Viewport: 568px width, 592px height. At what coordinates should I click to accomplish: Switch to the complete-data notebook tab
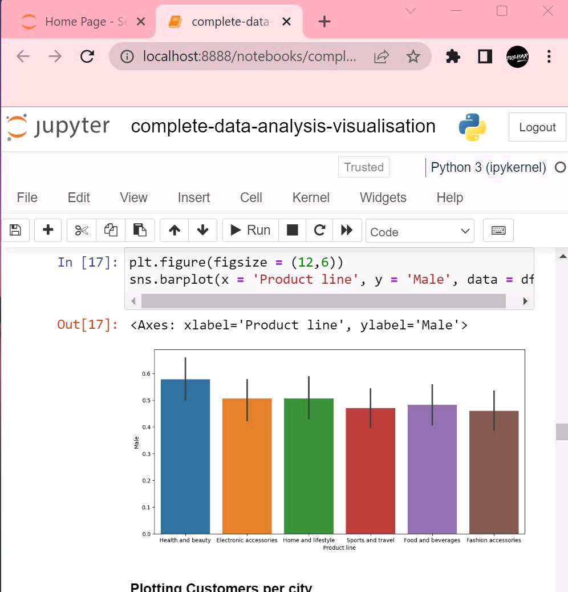coord(229,22)
